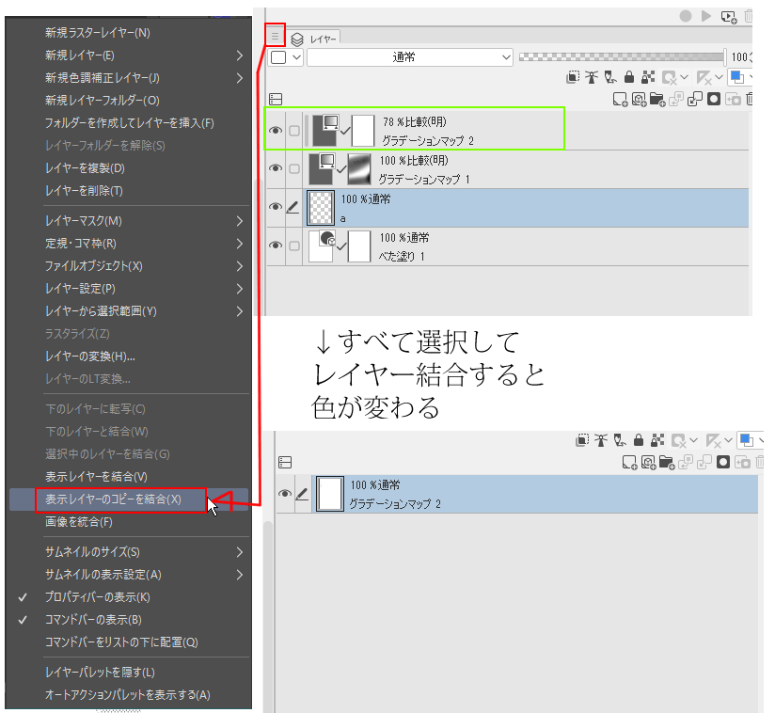Click set as reference layer lighthouse icon, upper panel
The width and height of the screenshot is (775, 713).
[x=593, y=77]
